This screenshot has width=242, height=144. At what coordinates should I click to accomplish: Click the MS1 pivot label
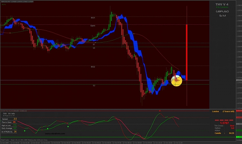point(93,18)
